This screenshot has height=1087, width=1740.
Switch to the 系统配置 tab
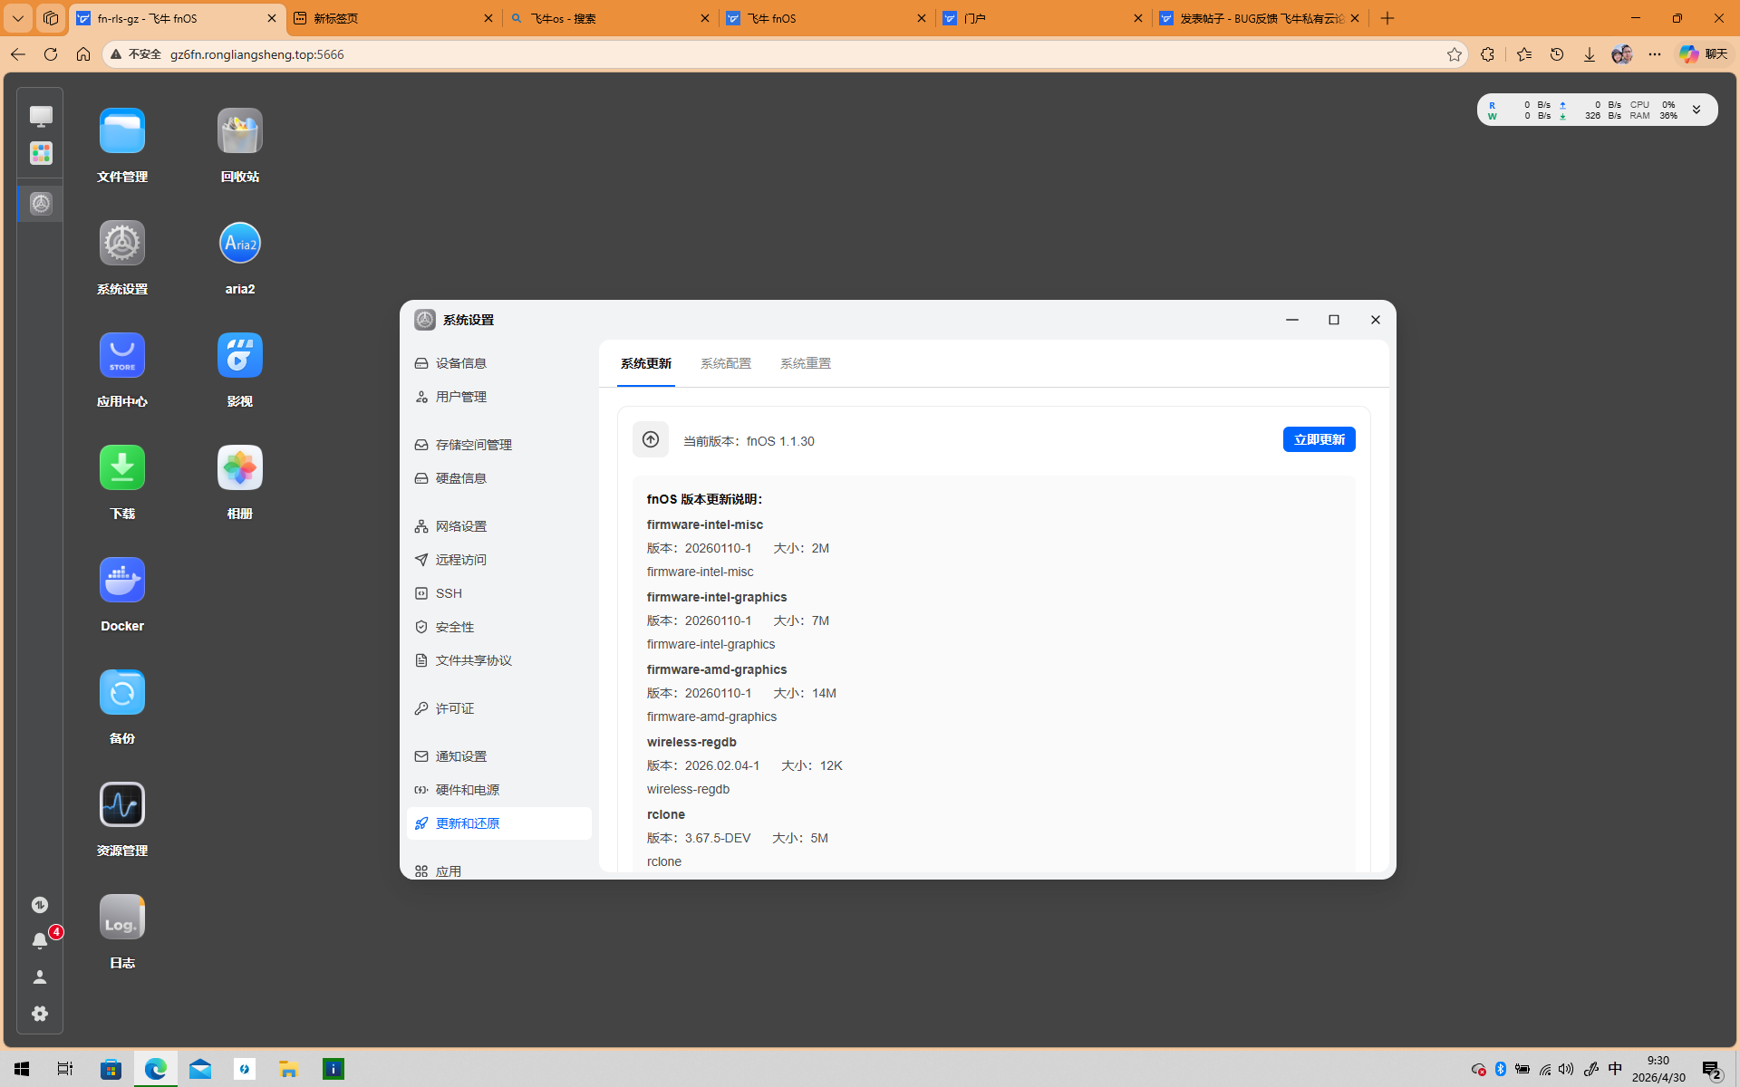coord(726,363)
